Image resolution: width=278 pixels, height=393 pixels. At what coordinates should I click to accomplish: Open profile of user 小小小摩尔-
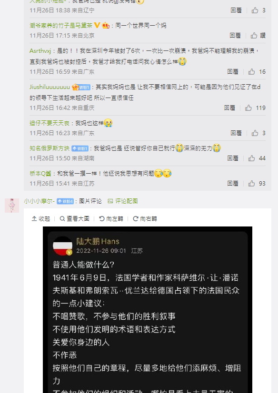pyautogui.click(x=40, y=201)
